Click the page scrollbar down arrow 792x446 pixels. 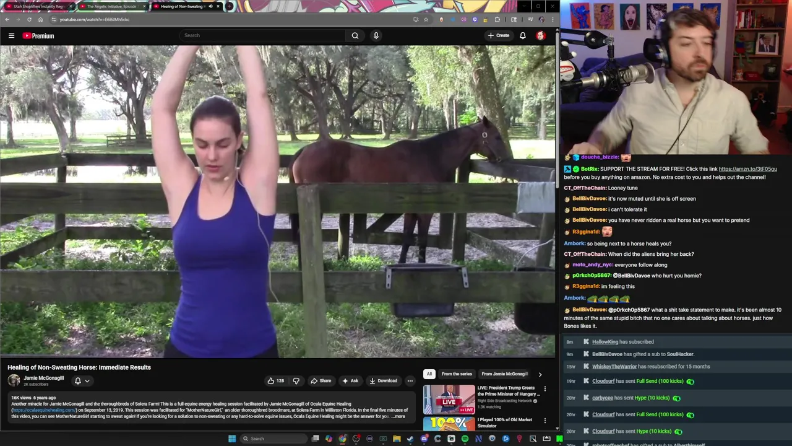pyautogui.click(x=557, y=428)
